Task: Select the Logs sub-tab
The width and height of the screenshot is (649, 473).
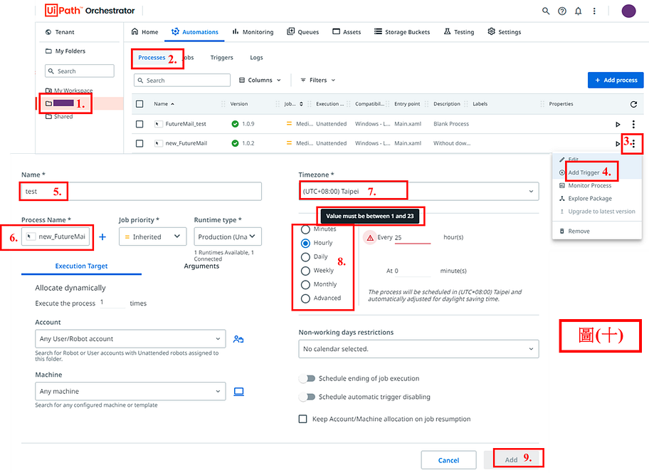Action: coord(257,58)
